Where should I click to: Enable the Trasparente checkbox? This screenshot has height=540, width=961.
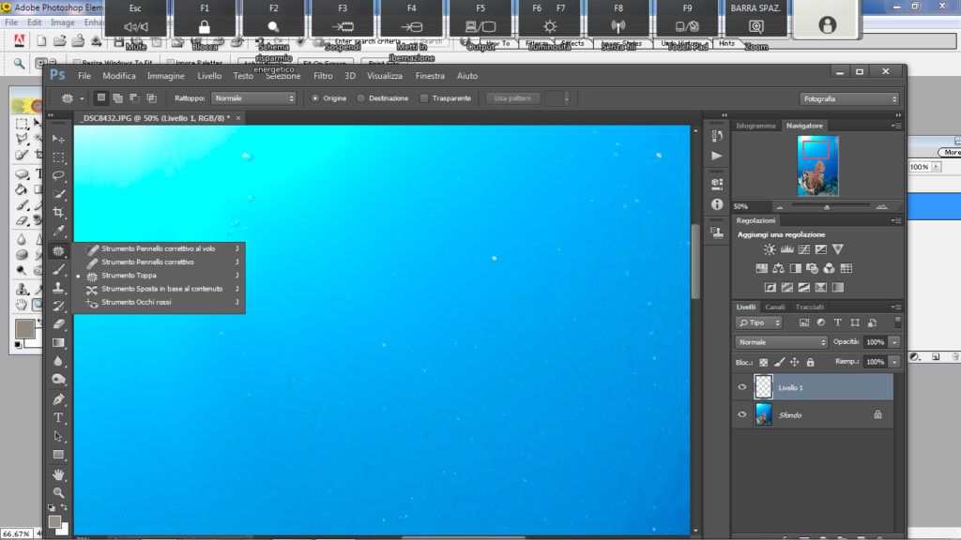[x=424, y=98]
